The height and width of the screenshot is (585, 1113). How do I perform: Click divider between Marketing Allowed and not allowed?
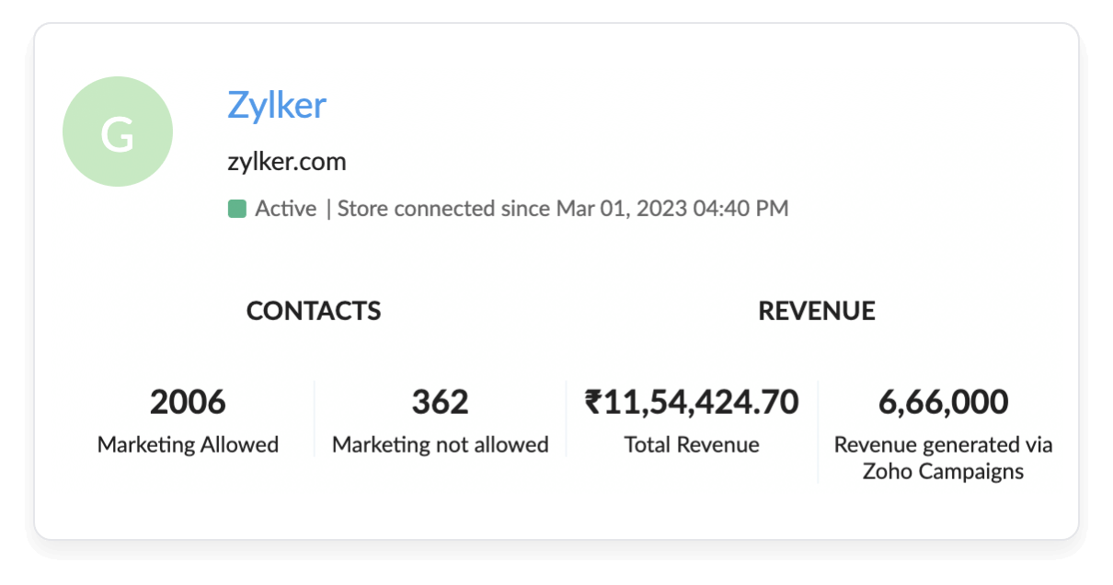click(315, 419)
